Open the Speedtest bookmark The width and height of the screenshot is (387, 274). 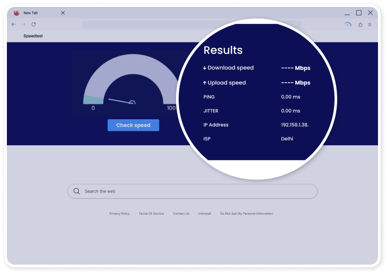33,36
